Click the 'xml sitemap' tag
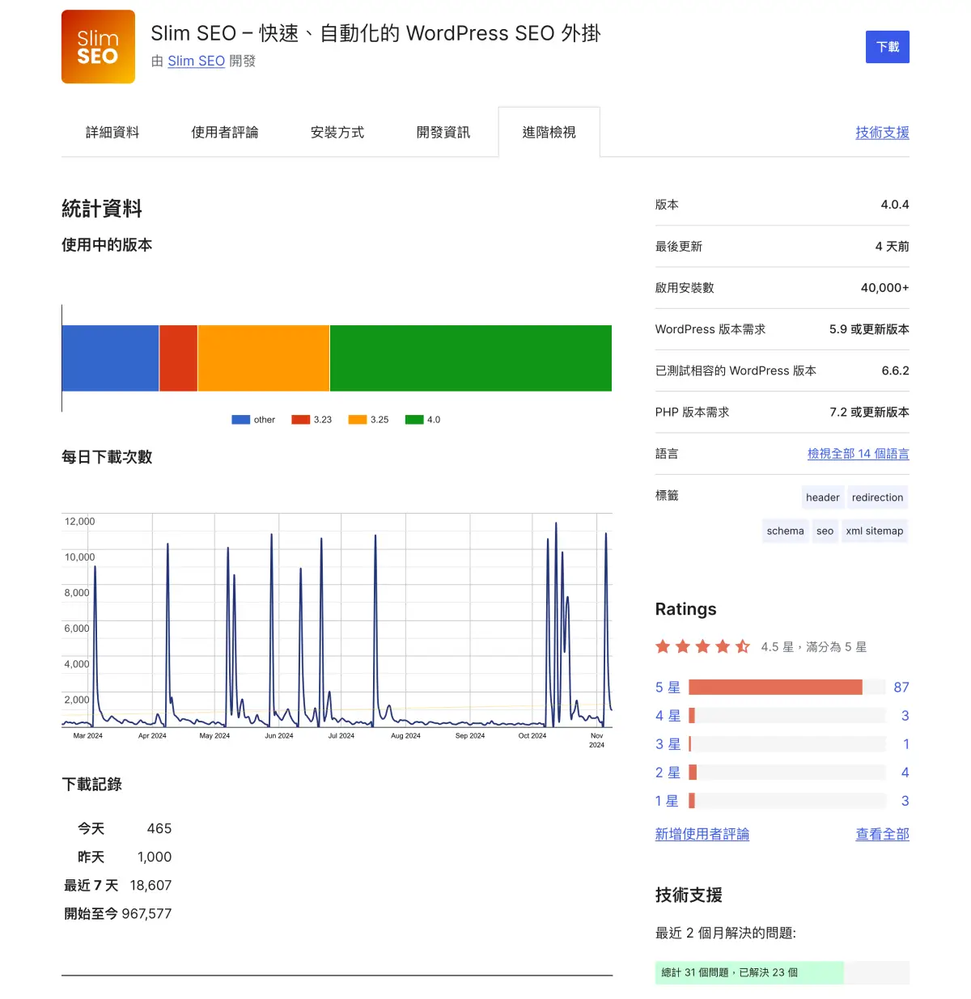 pyautogui.click(x=875, y=531)
